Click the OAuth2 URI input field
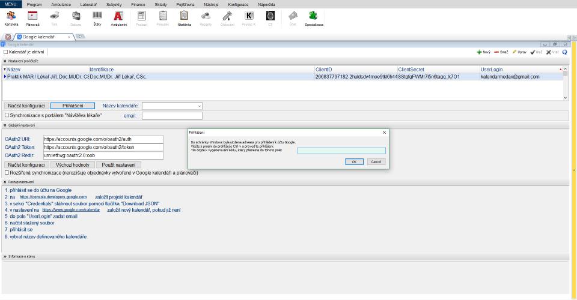 (103, 139)
